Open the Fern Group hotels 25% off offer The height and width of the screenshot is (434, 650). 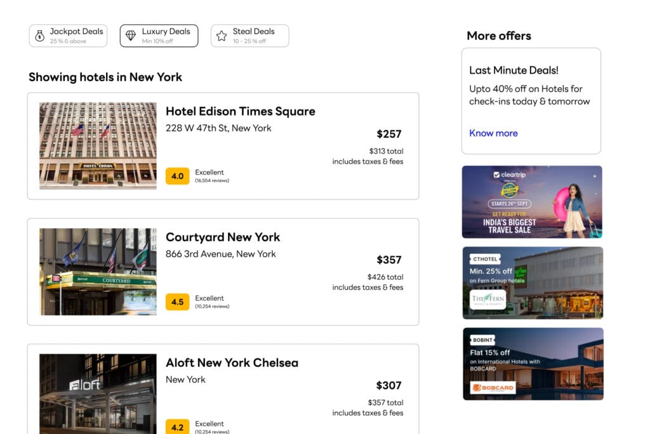[x=532, y=282]
